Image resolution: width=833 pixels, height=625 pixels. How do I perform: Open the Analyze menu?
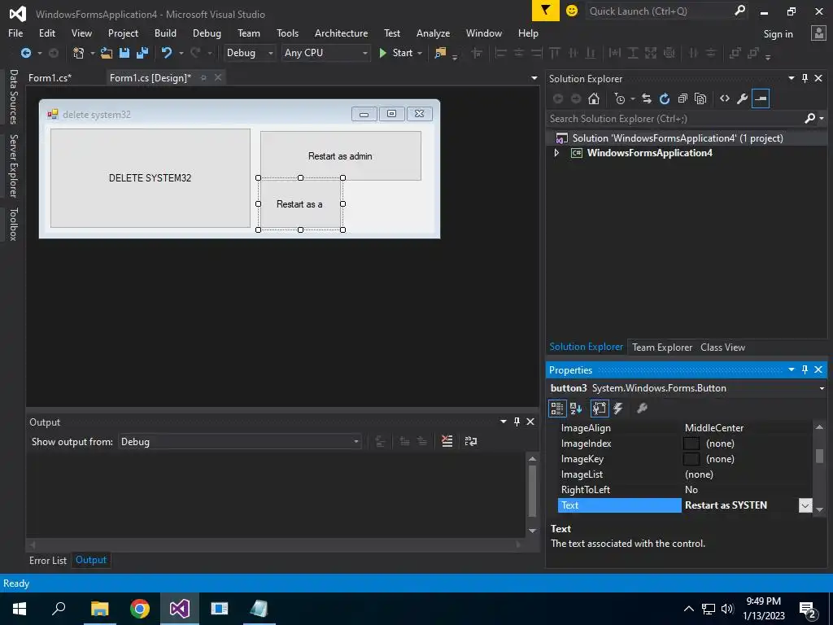pyautogui.click(x=433, y=33)
